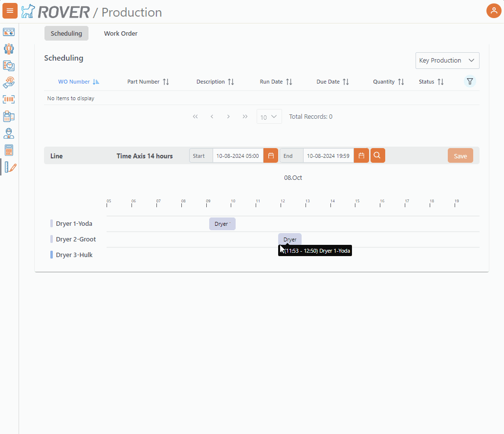Image resolution: width=504 pixels, height=434 pixels.
Task: Open the hamburger menu button
Action: pos(10,11)
